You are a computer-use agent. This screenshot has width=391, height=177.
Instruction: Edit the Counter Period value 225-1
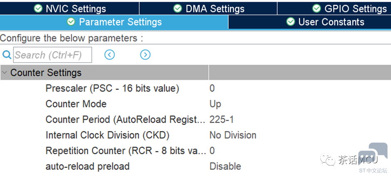coord(300,119)
